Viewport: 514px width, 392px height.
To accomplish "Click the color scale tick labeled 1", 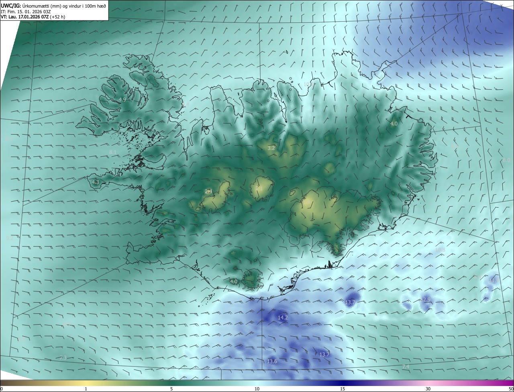I will [x=86, y=389].
